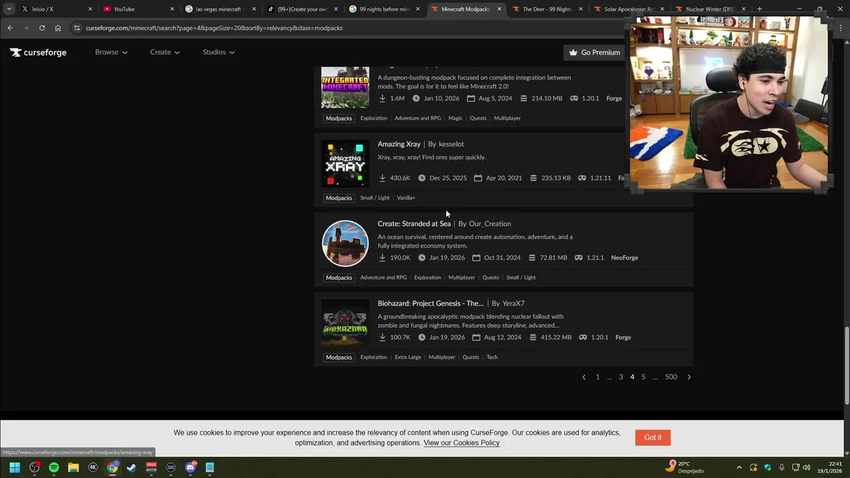Image resolution: width=850 pixels, height=478 pixels.
Task: Open author YeraX7's profile
Action: pyautogui.click(x=513, y=303)
